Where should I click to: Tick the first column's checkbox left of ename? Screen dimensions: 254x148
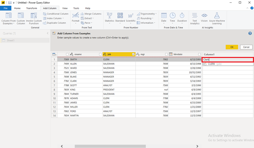coord(67,54)
